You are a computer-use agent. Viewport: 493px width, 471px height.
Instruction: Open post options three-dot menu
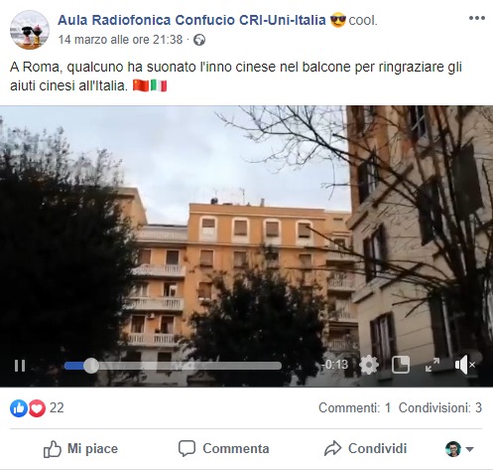coord(477,18)
